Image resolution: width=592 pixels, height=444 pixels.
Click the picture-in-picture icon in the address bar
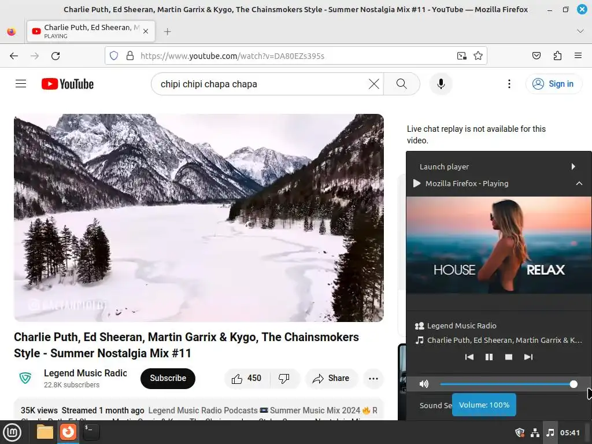click(x=462, y=56)
